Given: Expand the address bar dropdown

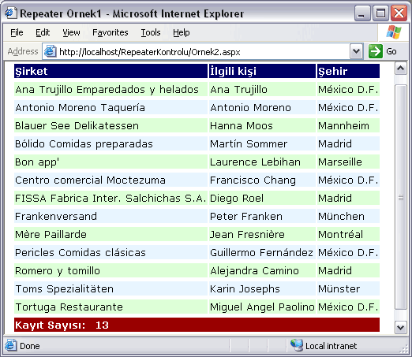Looking at the screenshot, I should [x=357, y=51].
